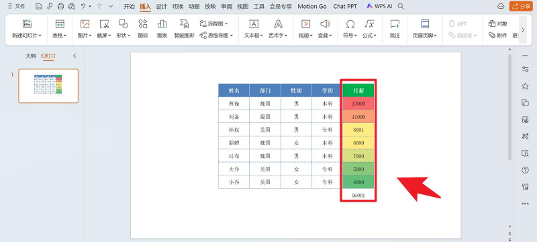Click the Save icon in quick access toolbar

point(39,6)
